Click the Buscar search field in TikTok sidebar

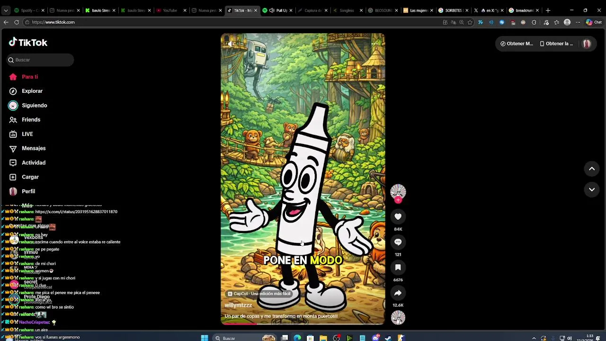tap(40, 60)
